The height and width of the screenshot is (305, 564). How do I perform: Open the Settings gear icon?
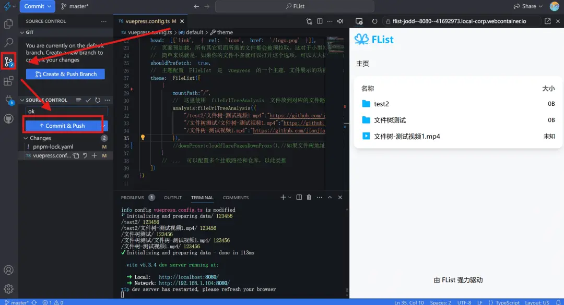(x=8, y=288)
